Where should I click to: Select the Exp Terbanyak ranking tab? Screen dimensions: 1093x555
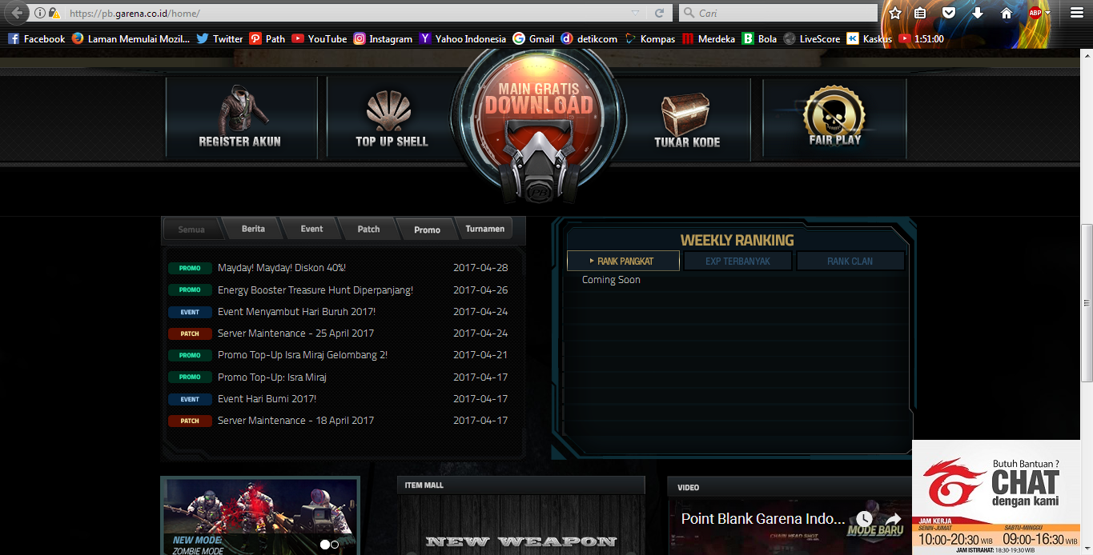(737, 261)
